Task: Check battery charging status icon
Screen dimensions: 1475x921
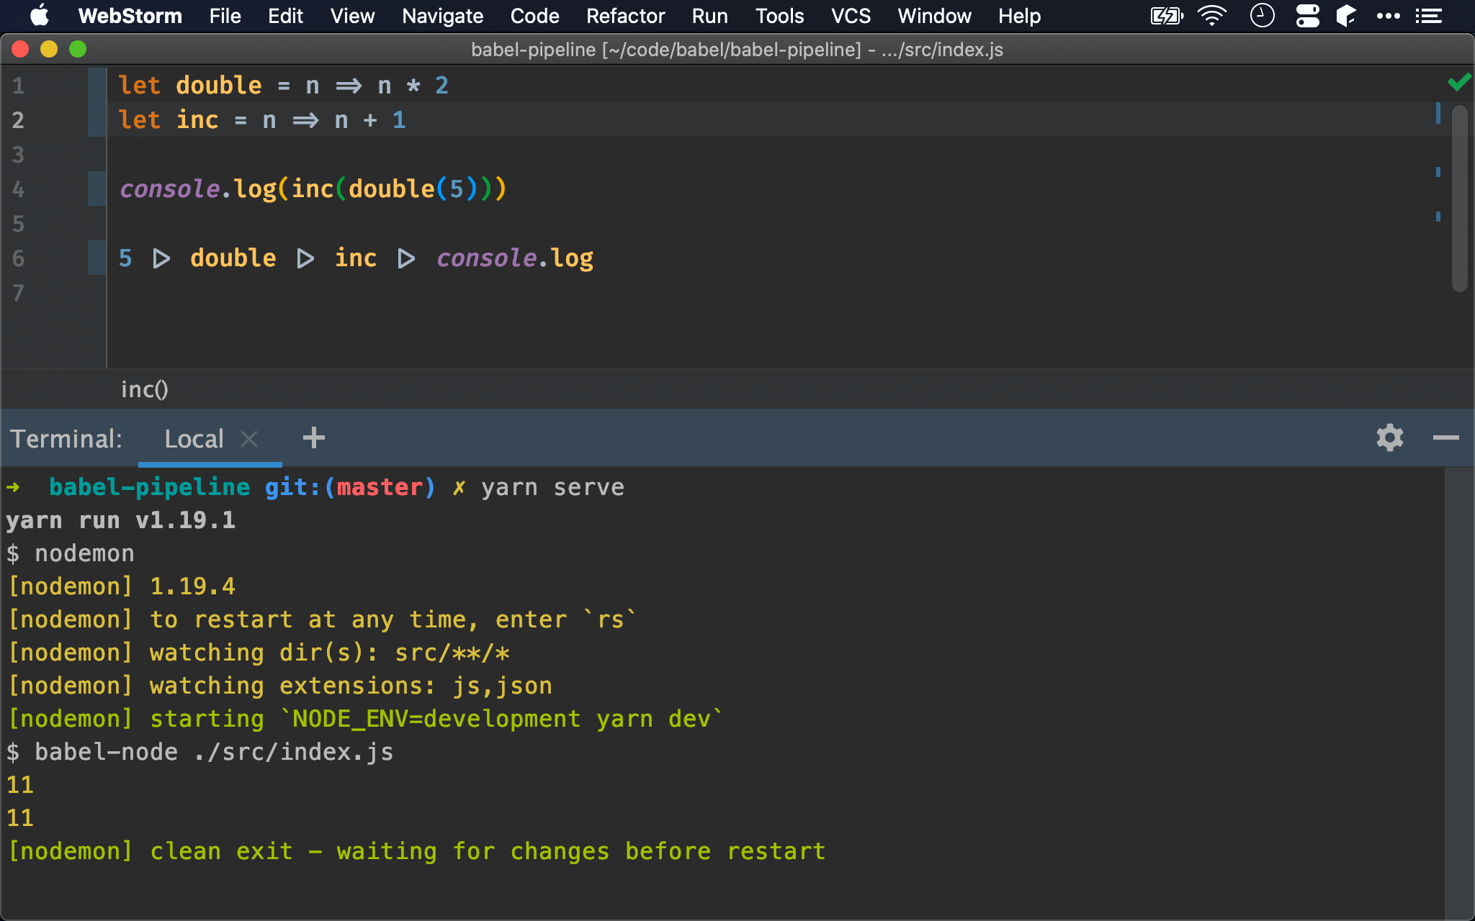Action: 1167,16
